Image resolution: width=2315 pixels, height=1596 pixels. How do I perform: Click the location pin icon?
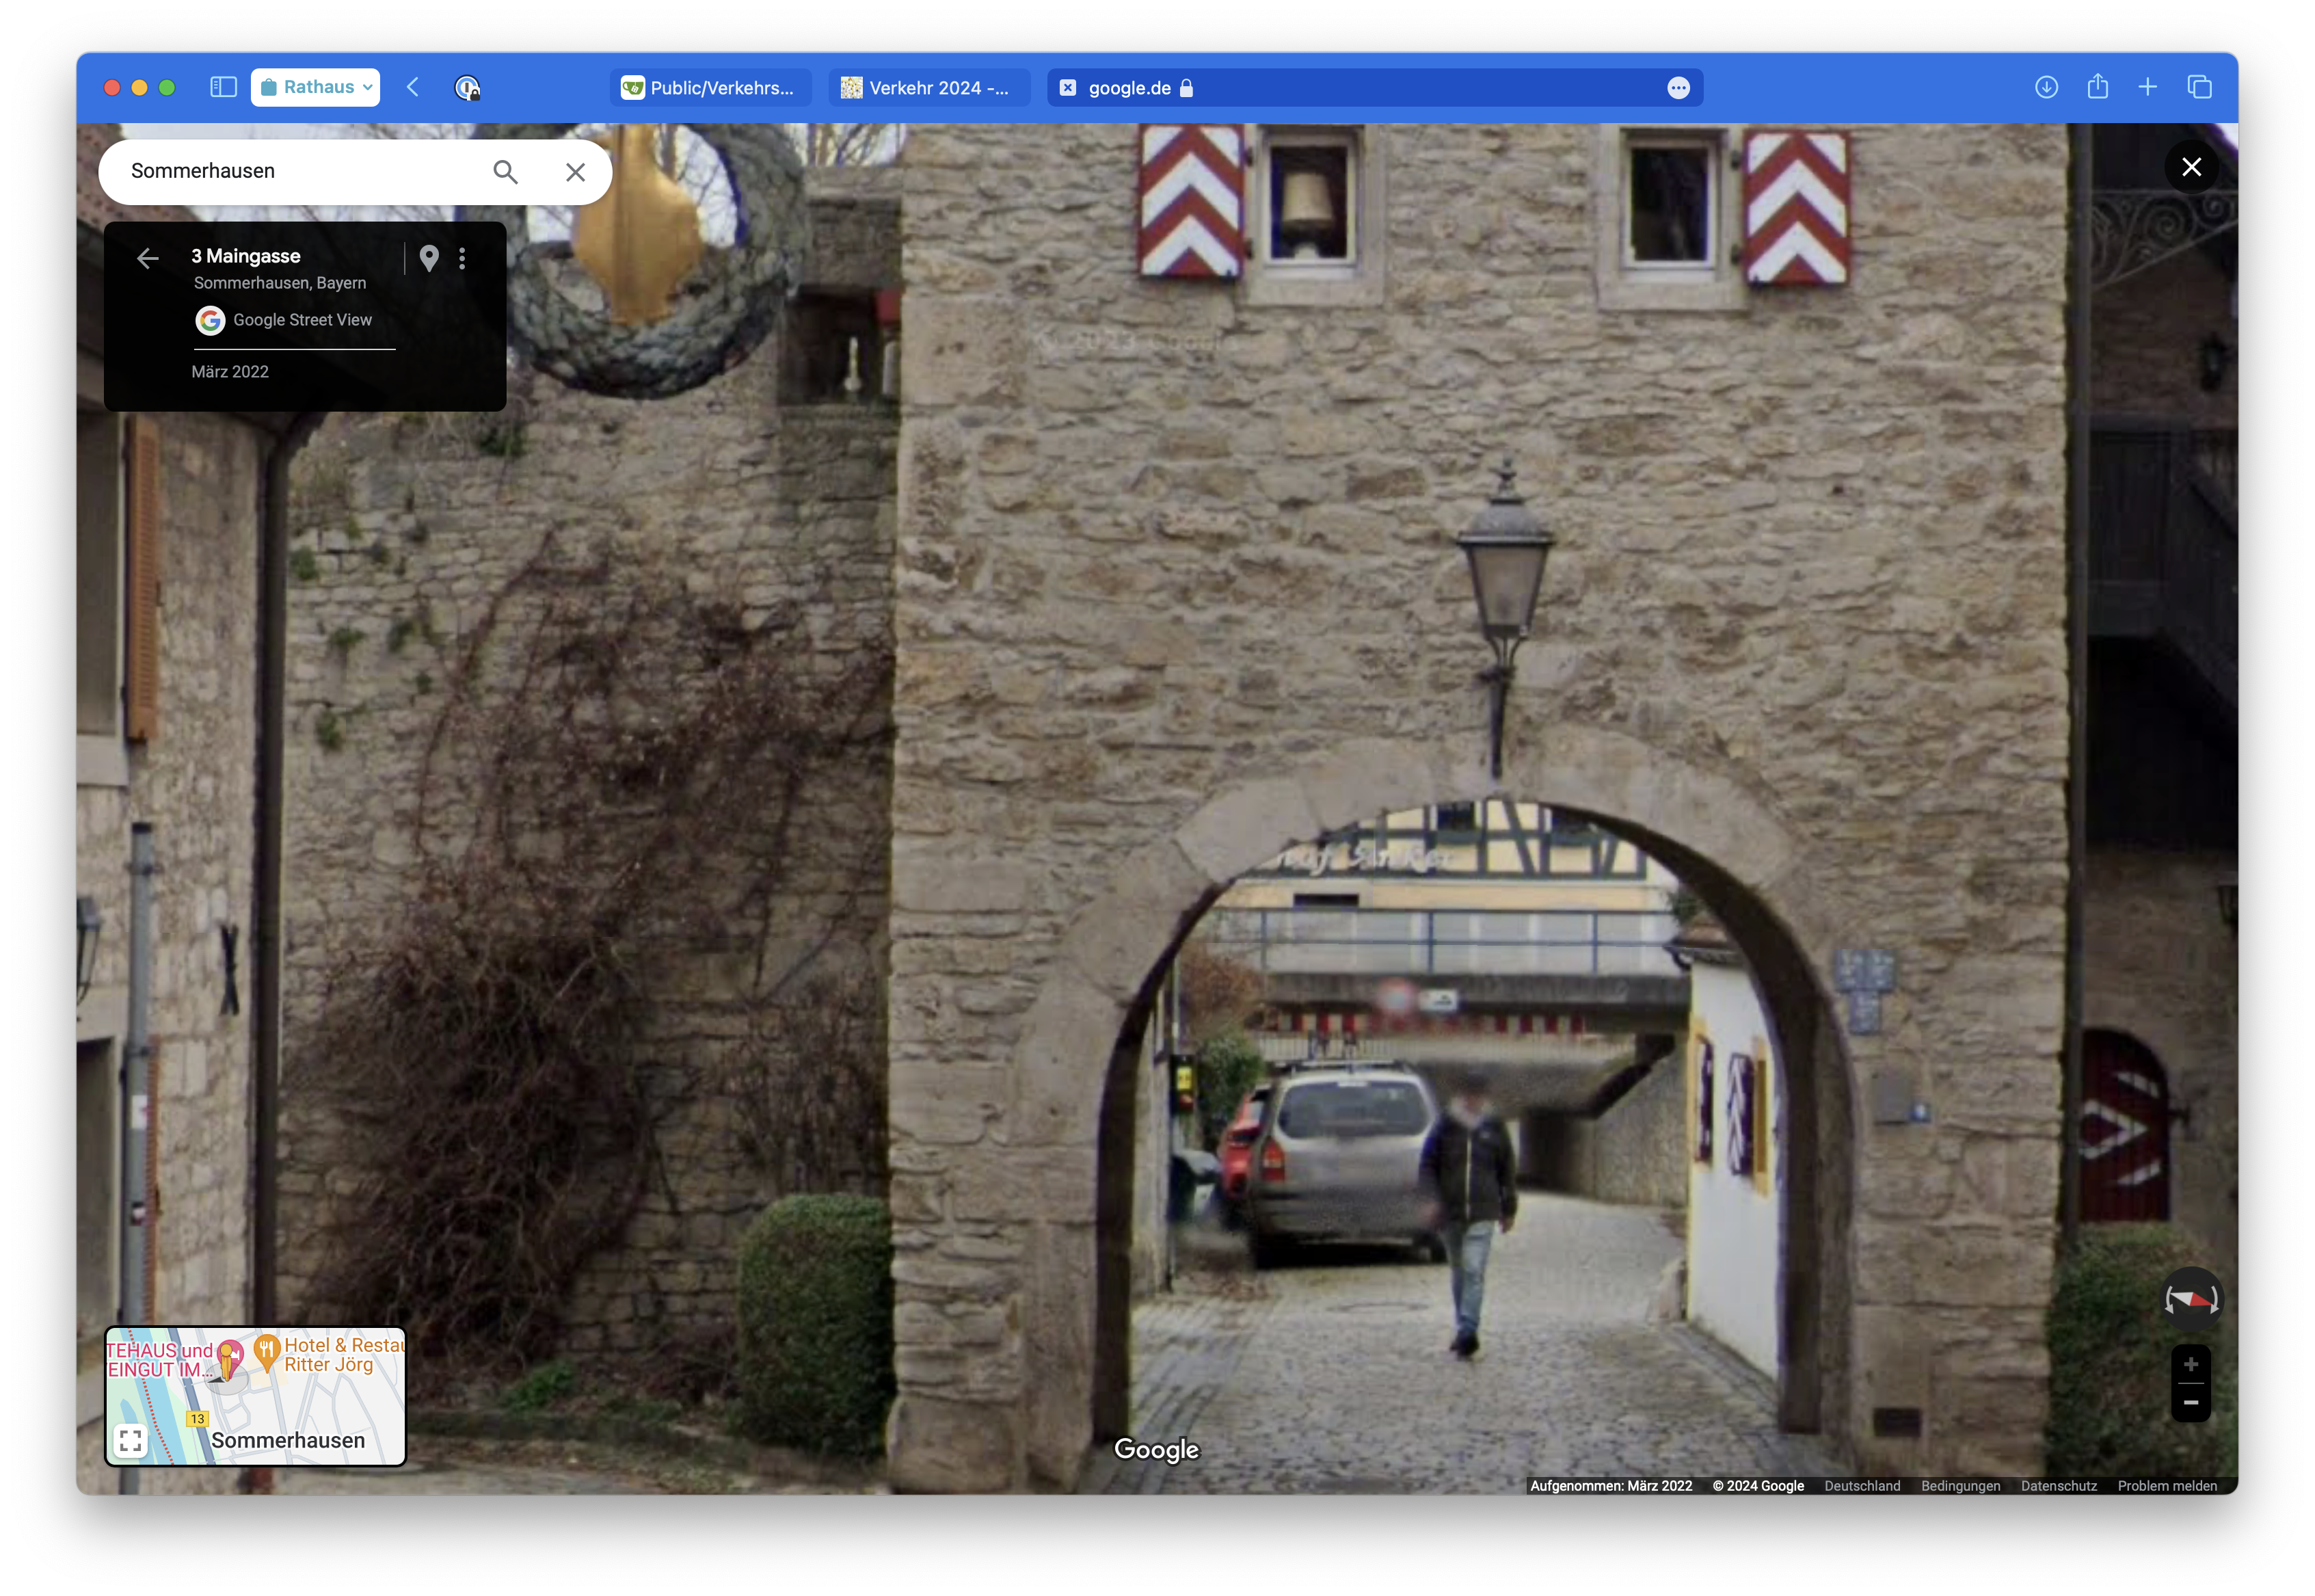point(429,258)
